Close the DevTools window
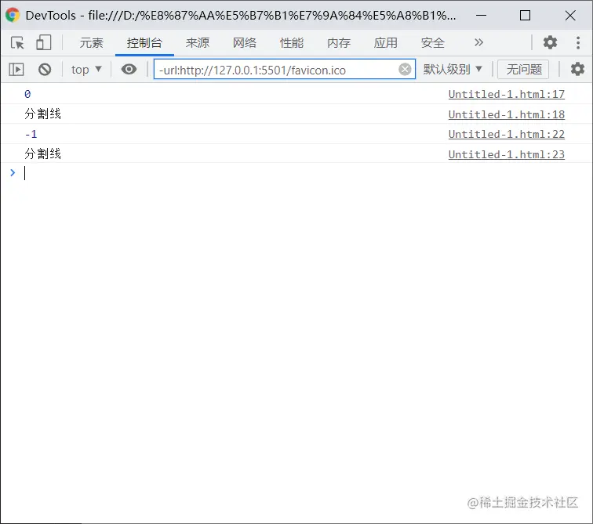Viewport: 593px width, 524px height. (x=570, y=15)
